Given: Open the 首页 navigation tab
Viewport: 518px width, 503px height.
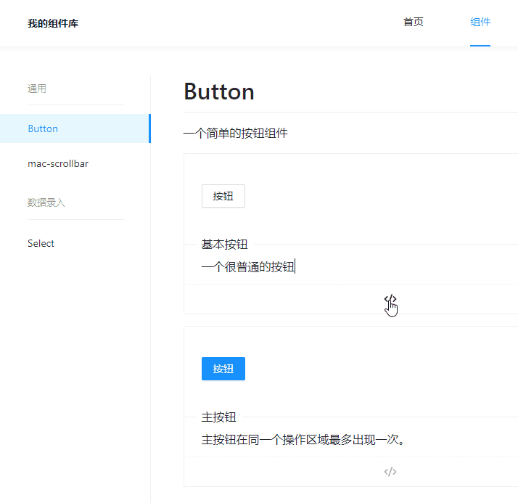Looking at the screenshot, I should pyautogui.click(x=414, y=23).
